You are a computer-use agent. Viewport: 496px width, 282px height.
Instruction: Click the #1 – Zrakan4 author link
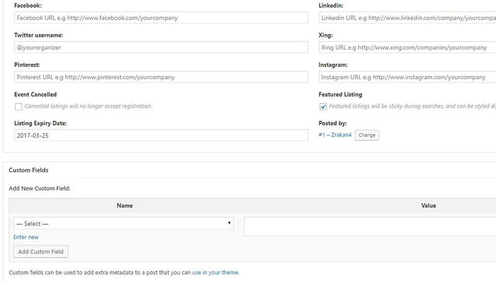click(335, 135)
